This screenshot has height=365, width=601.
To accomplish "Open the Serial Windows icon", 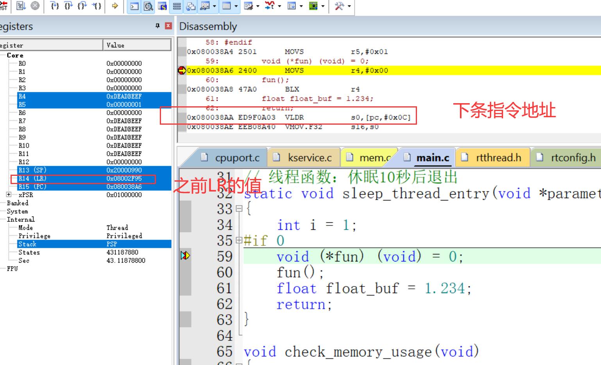I will click(x=248, y=6).
